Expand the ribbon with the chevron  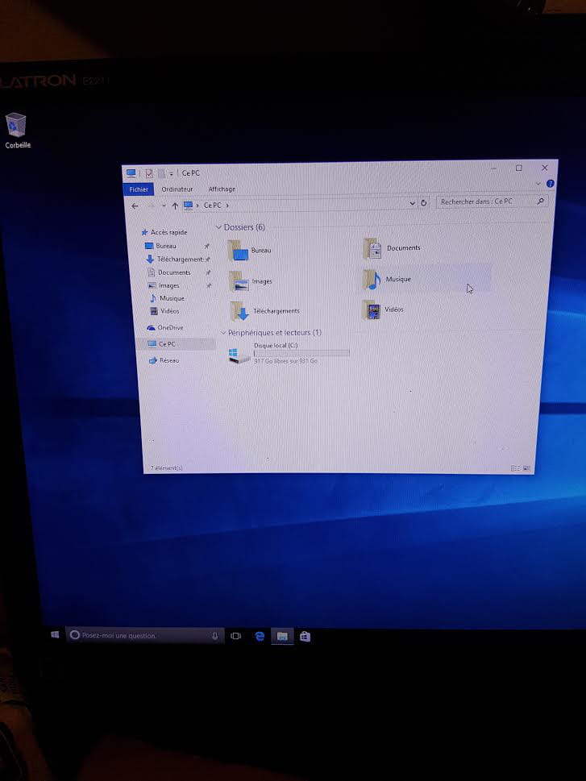coord(538,184)
